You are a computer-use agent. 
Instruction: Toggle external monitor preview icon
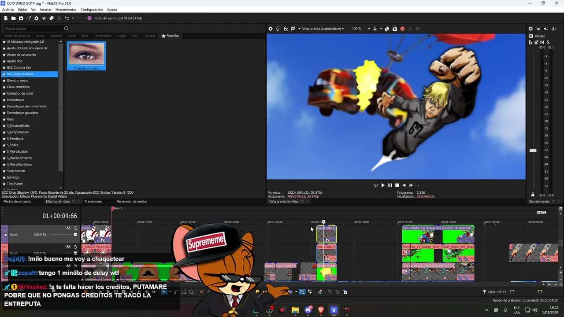pos(278,29)
